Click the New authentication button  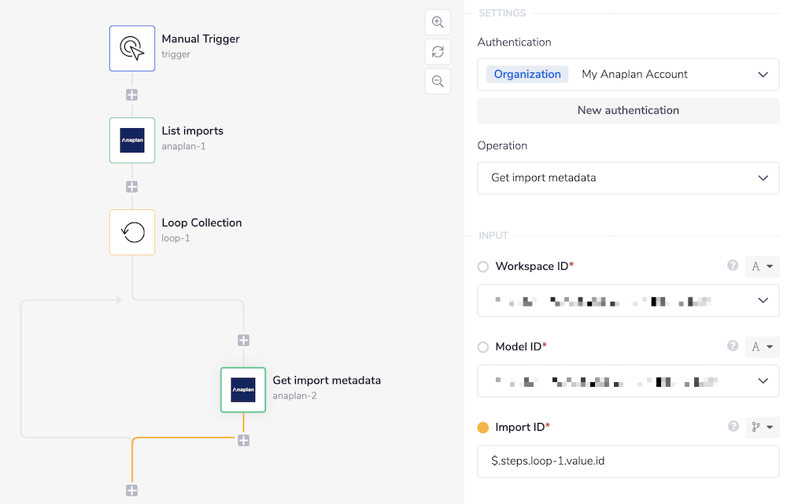(x=627, y=110)
